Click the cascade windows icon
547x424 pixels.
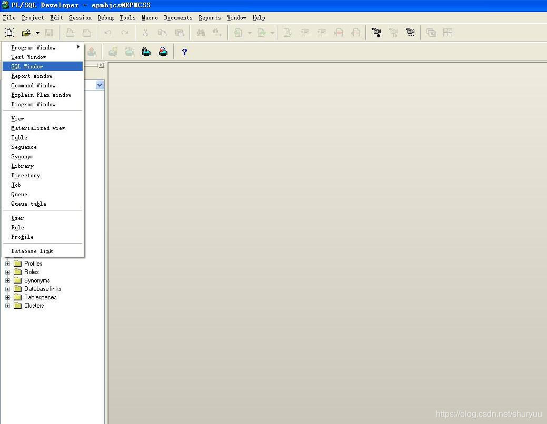[x=431, y=33]
